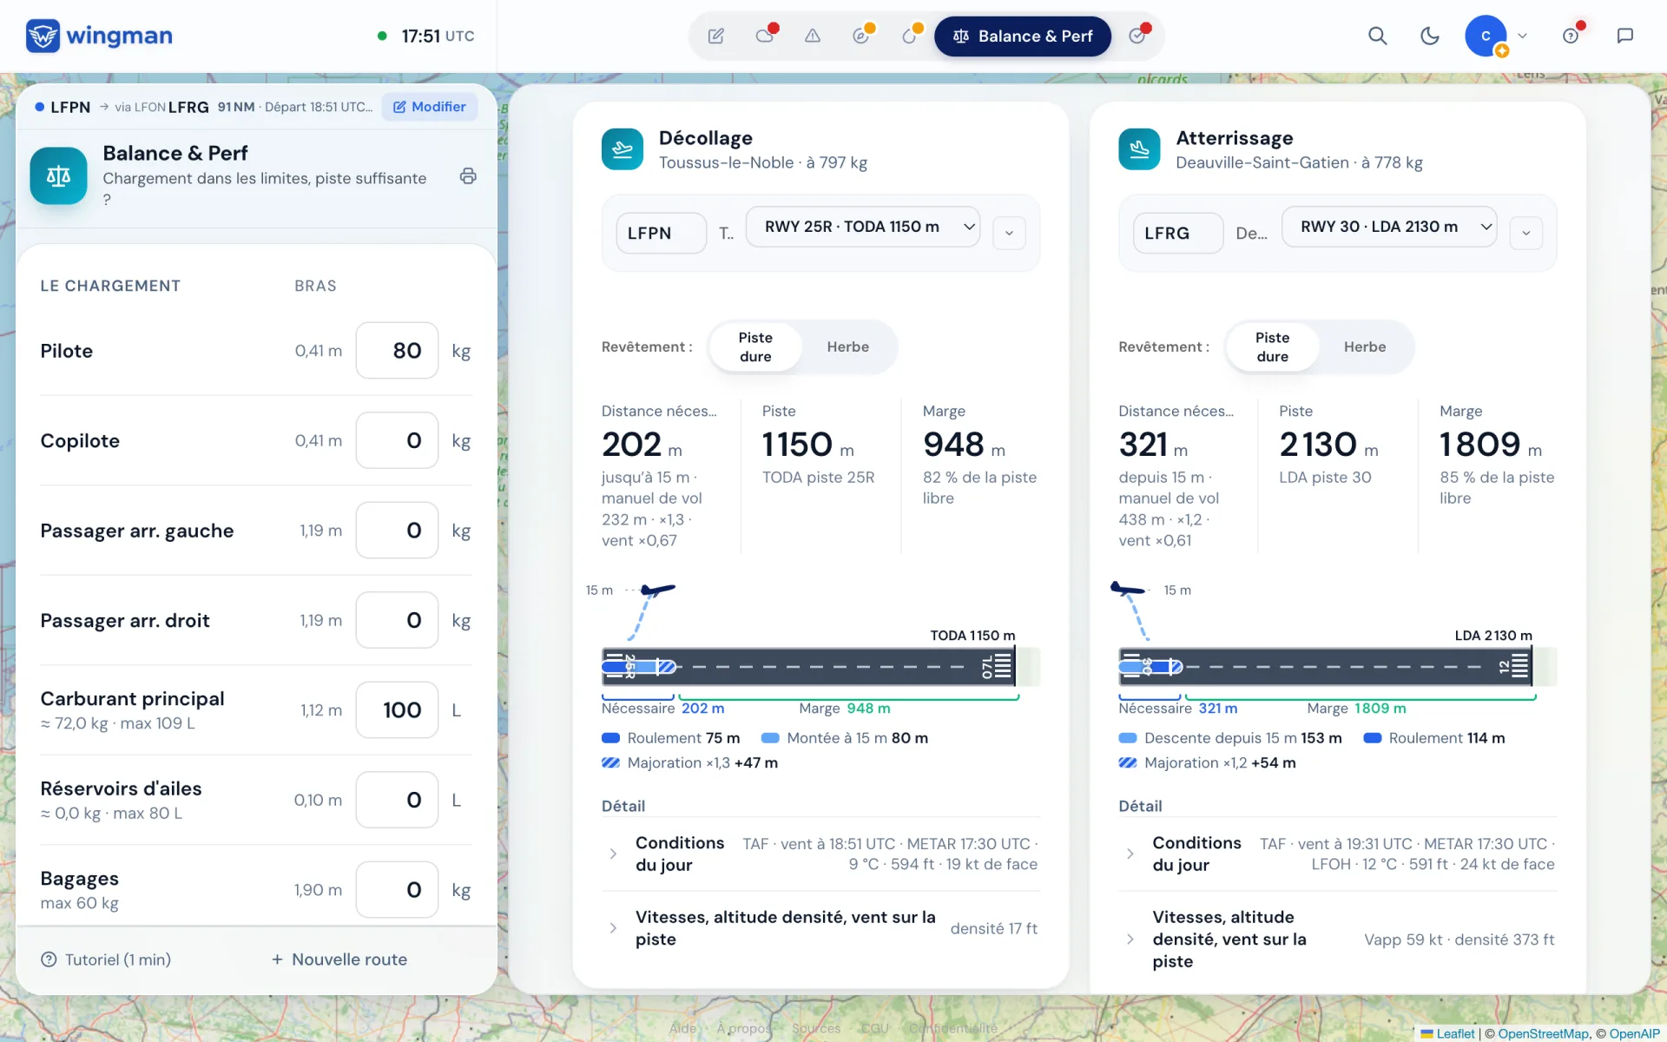Click Nouvelle route
This screenshot has width=1667, height=1042.
click(x=339, y=960)
